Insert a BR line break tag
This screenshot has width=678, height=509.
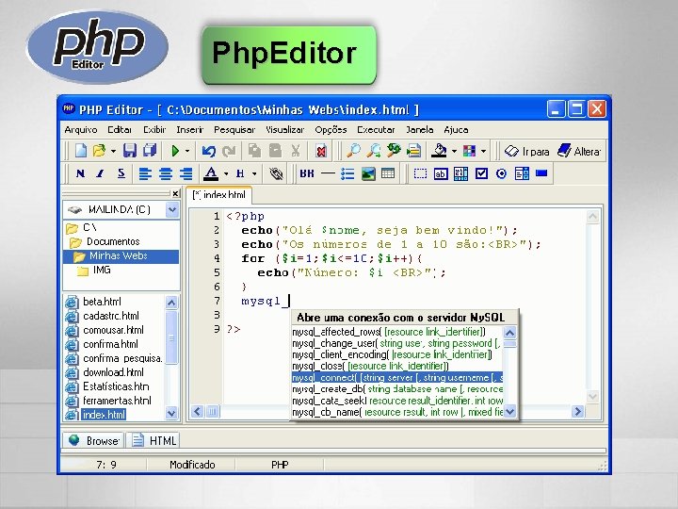[307, 173]
